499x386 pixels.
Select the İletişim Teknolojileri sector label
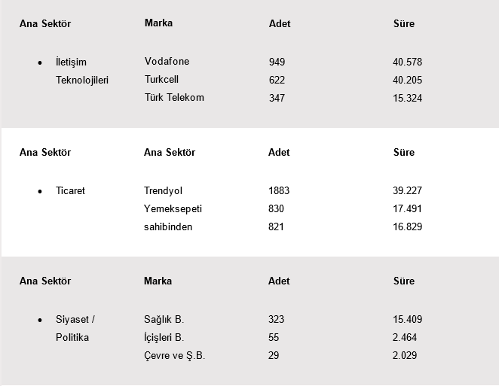pos(82,71)
